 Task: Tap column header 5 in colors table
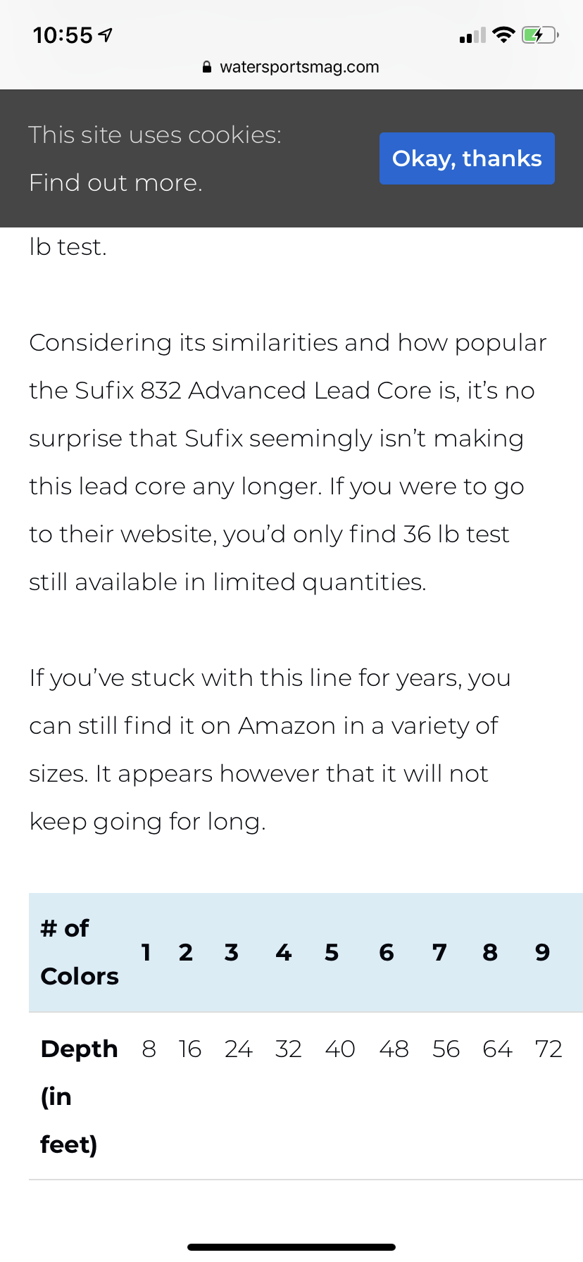pos(332,952)
